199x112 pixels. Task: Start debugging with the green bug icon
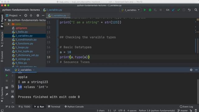(150, 10)
